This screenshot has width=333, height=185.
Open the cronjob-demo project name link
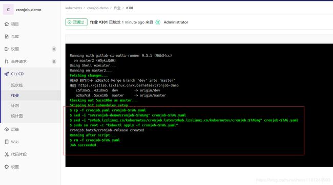(x=29, y=10)
